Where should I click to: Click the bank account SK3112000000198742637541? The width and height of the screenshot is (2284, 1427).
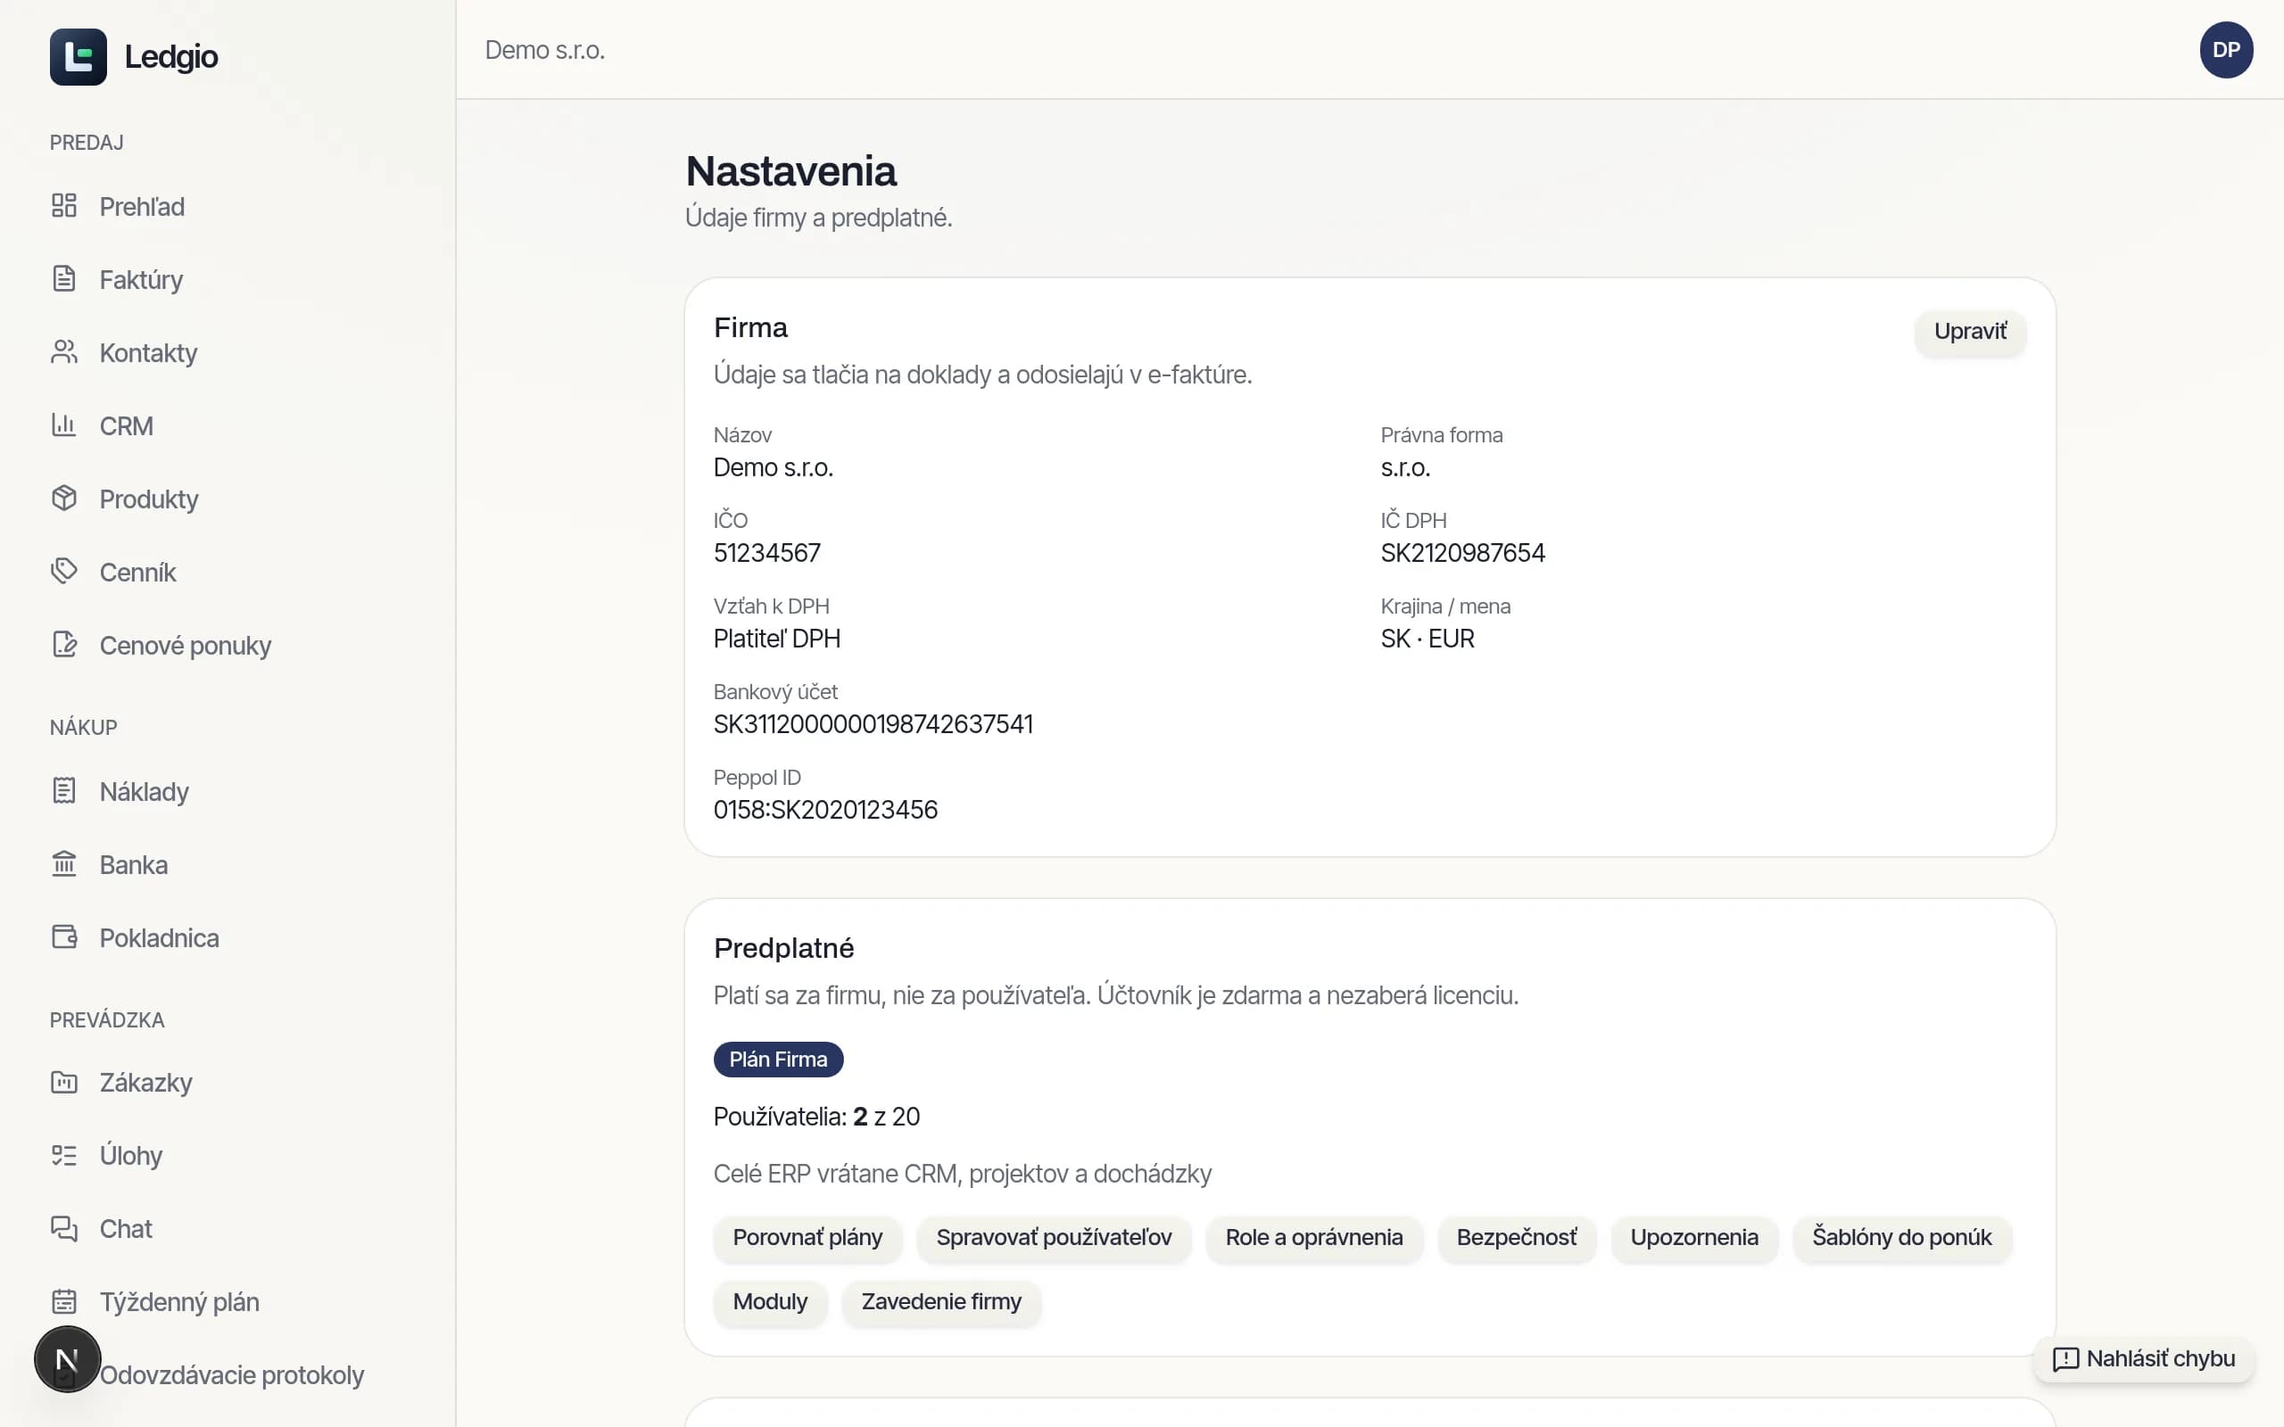tap(873, 724)
